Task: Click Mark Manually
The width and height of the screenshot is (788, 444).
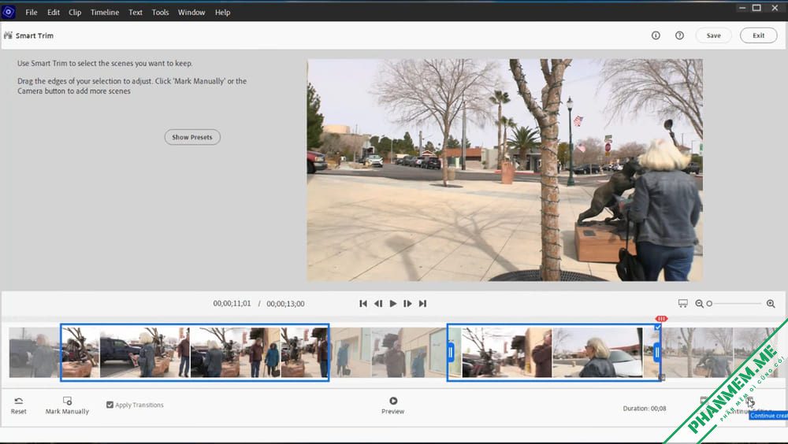Action: [x=67, y=406]
